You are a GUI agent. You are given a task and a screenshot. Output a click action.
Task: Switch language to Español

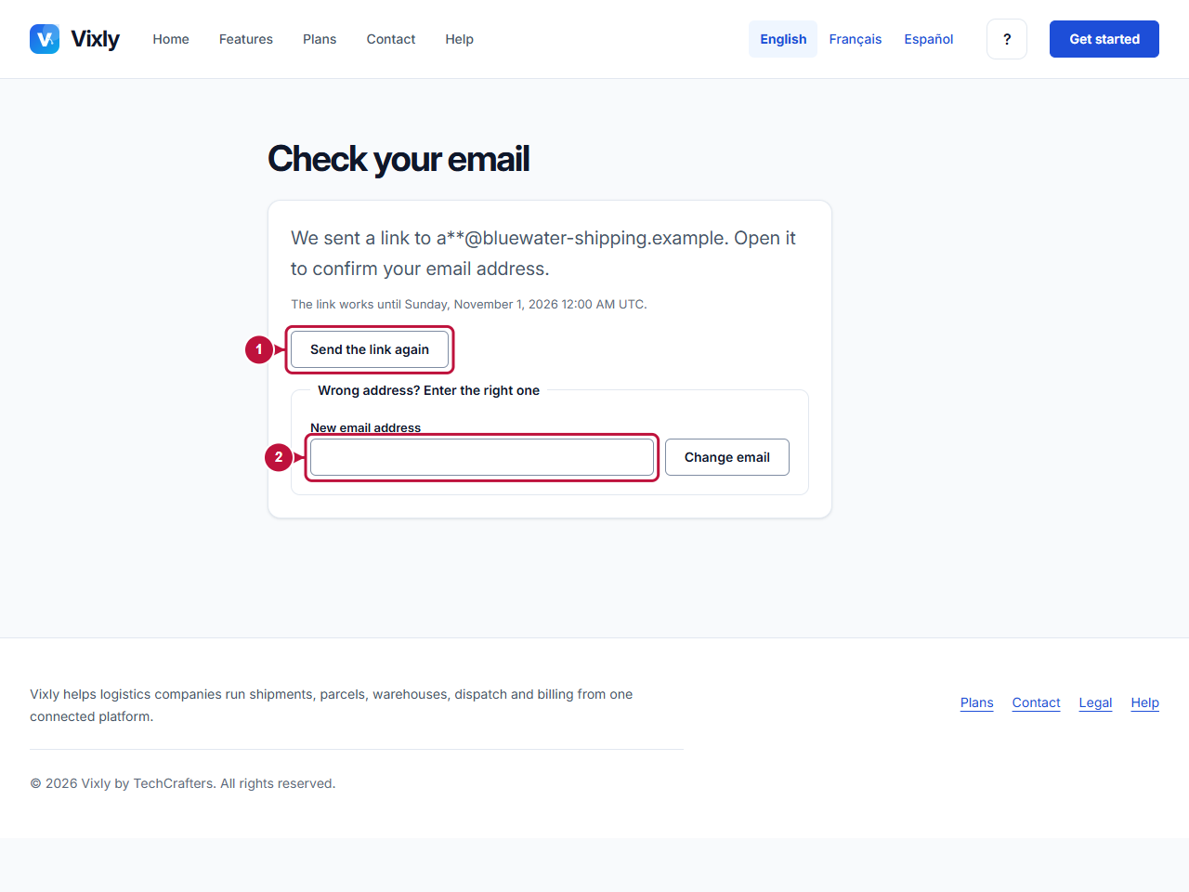pyautogui.click(x=929, y=39)
